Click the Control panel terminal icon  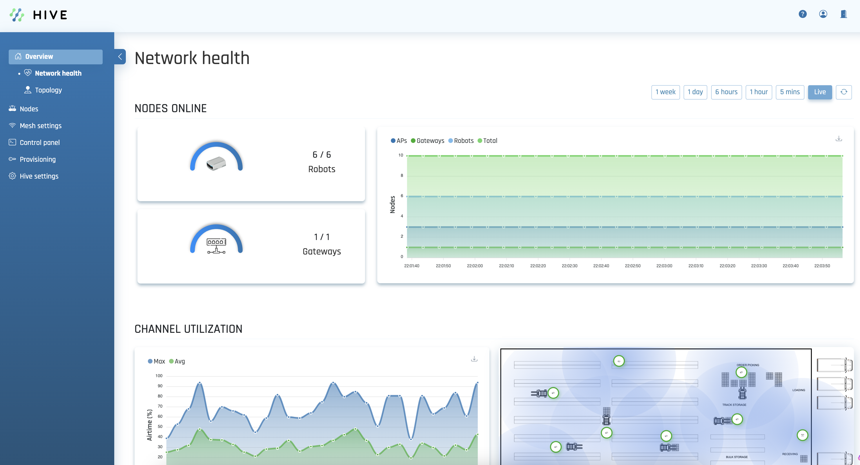coord(12,142)
